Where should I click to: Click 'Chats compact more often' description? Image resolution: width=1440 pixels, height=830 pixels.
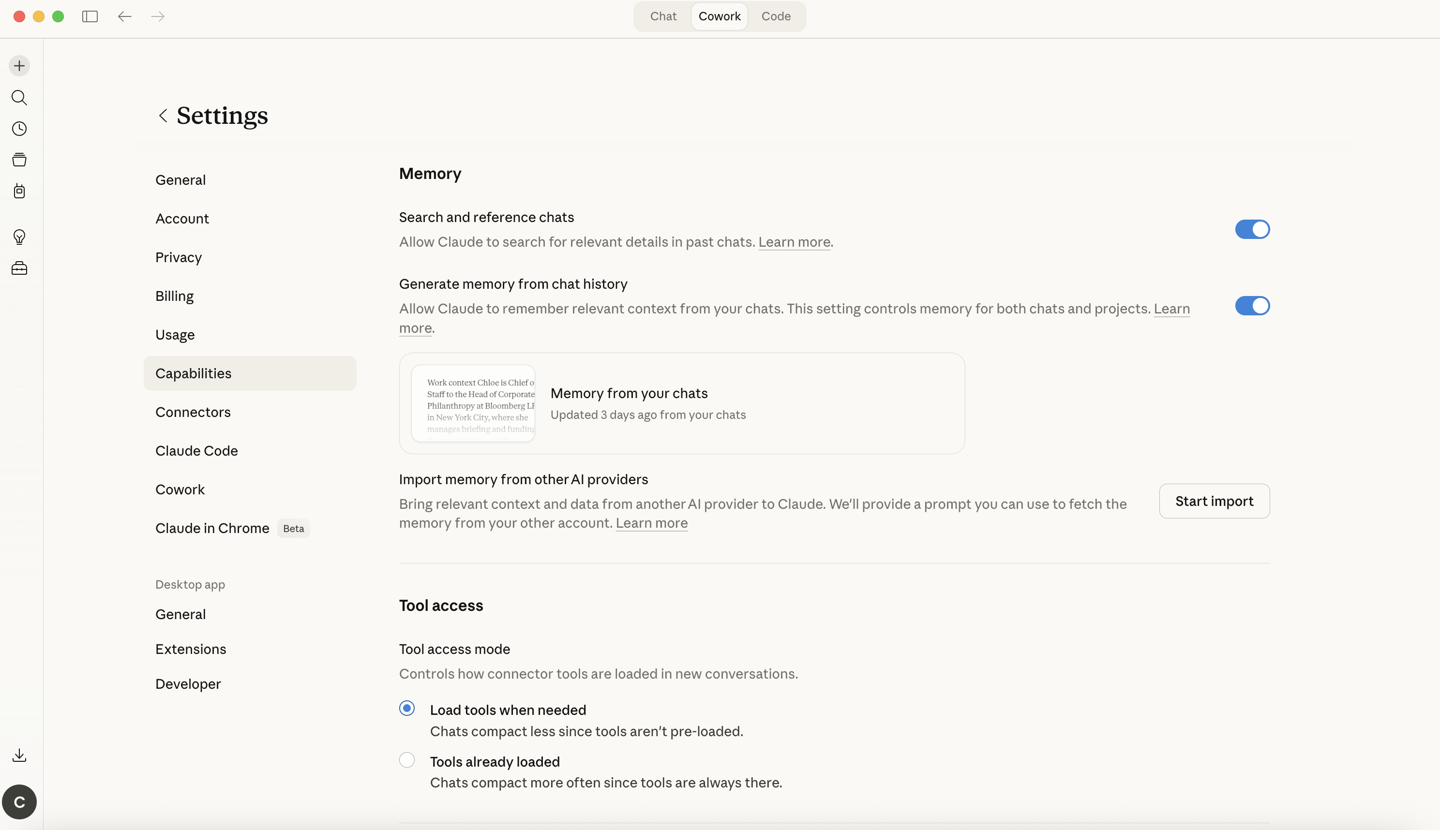[x=606, y=783]
